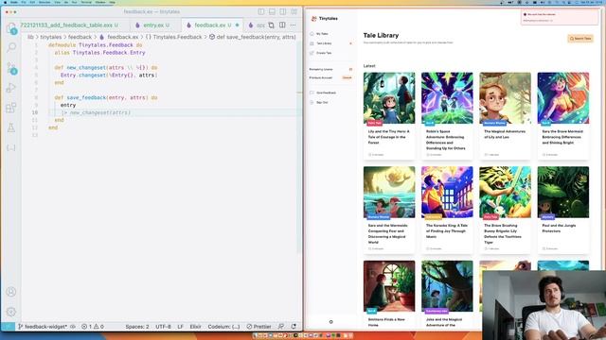Open Lily and the Tiny Hero thumbnail

coord(389,98)
